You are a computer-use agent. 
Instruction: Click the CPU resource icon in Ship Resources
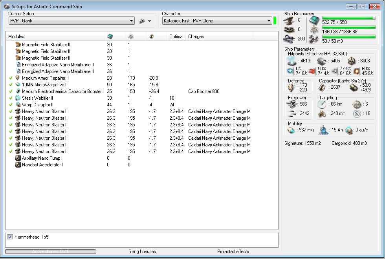[314, 20]
